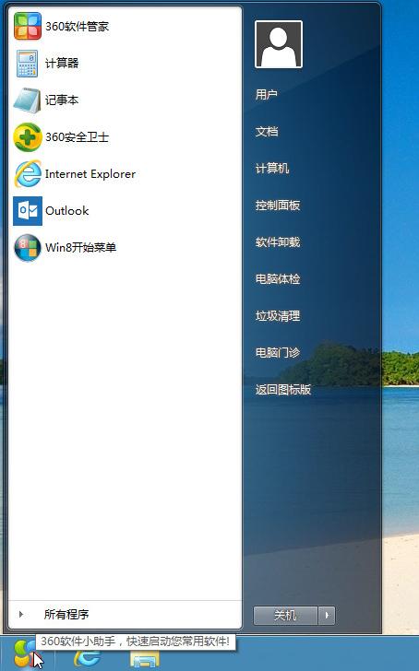Click the 记事本 text label
The width and height of the screenshot is (419, 671).
coord(62,100)
